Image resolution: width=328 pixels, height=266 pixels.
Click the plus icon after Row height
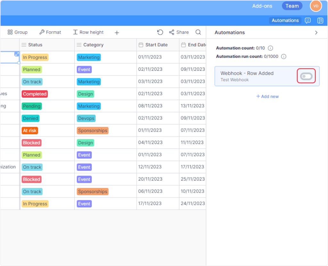click(x=117, y=33)
